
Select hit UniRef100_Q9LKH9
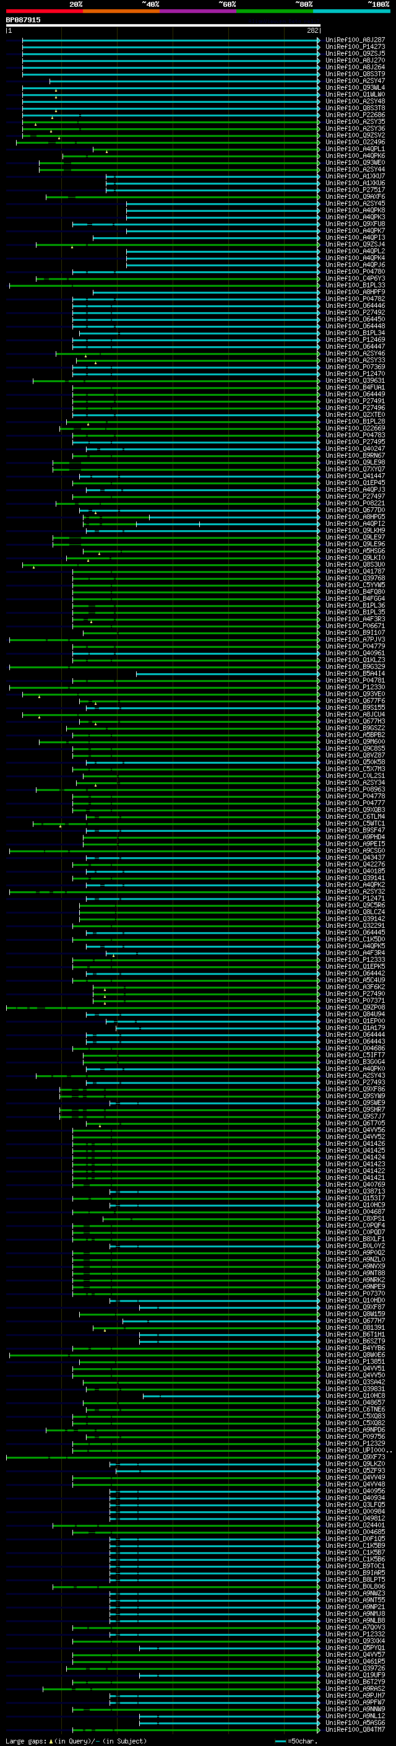[x=355, y=531]
